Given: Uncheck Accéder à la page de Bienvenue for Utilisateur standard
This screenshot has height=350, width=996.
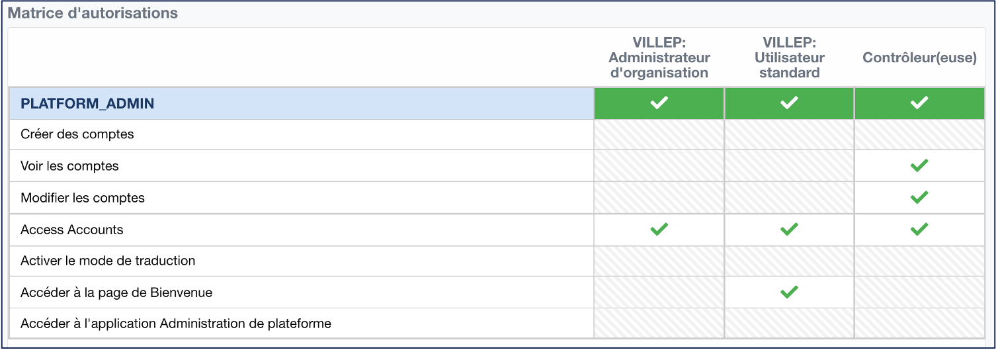Looking at the screenshot, I should click(x=789, y=292).
